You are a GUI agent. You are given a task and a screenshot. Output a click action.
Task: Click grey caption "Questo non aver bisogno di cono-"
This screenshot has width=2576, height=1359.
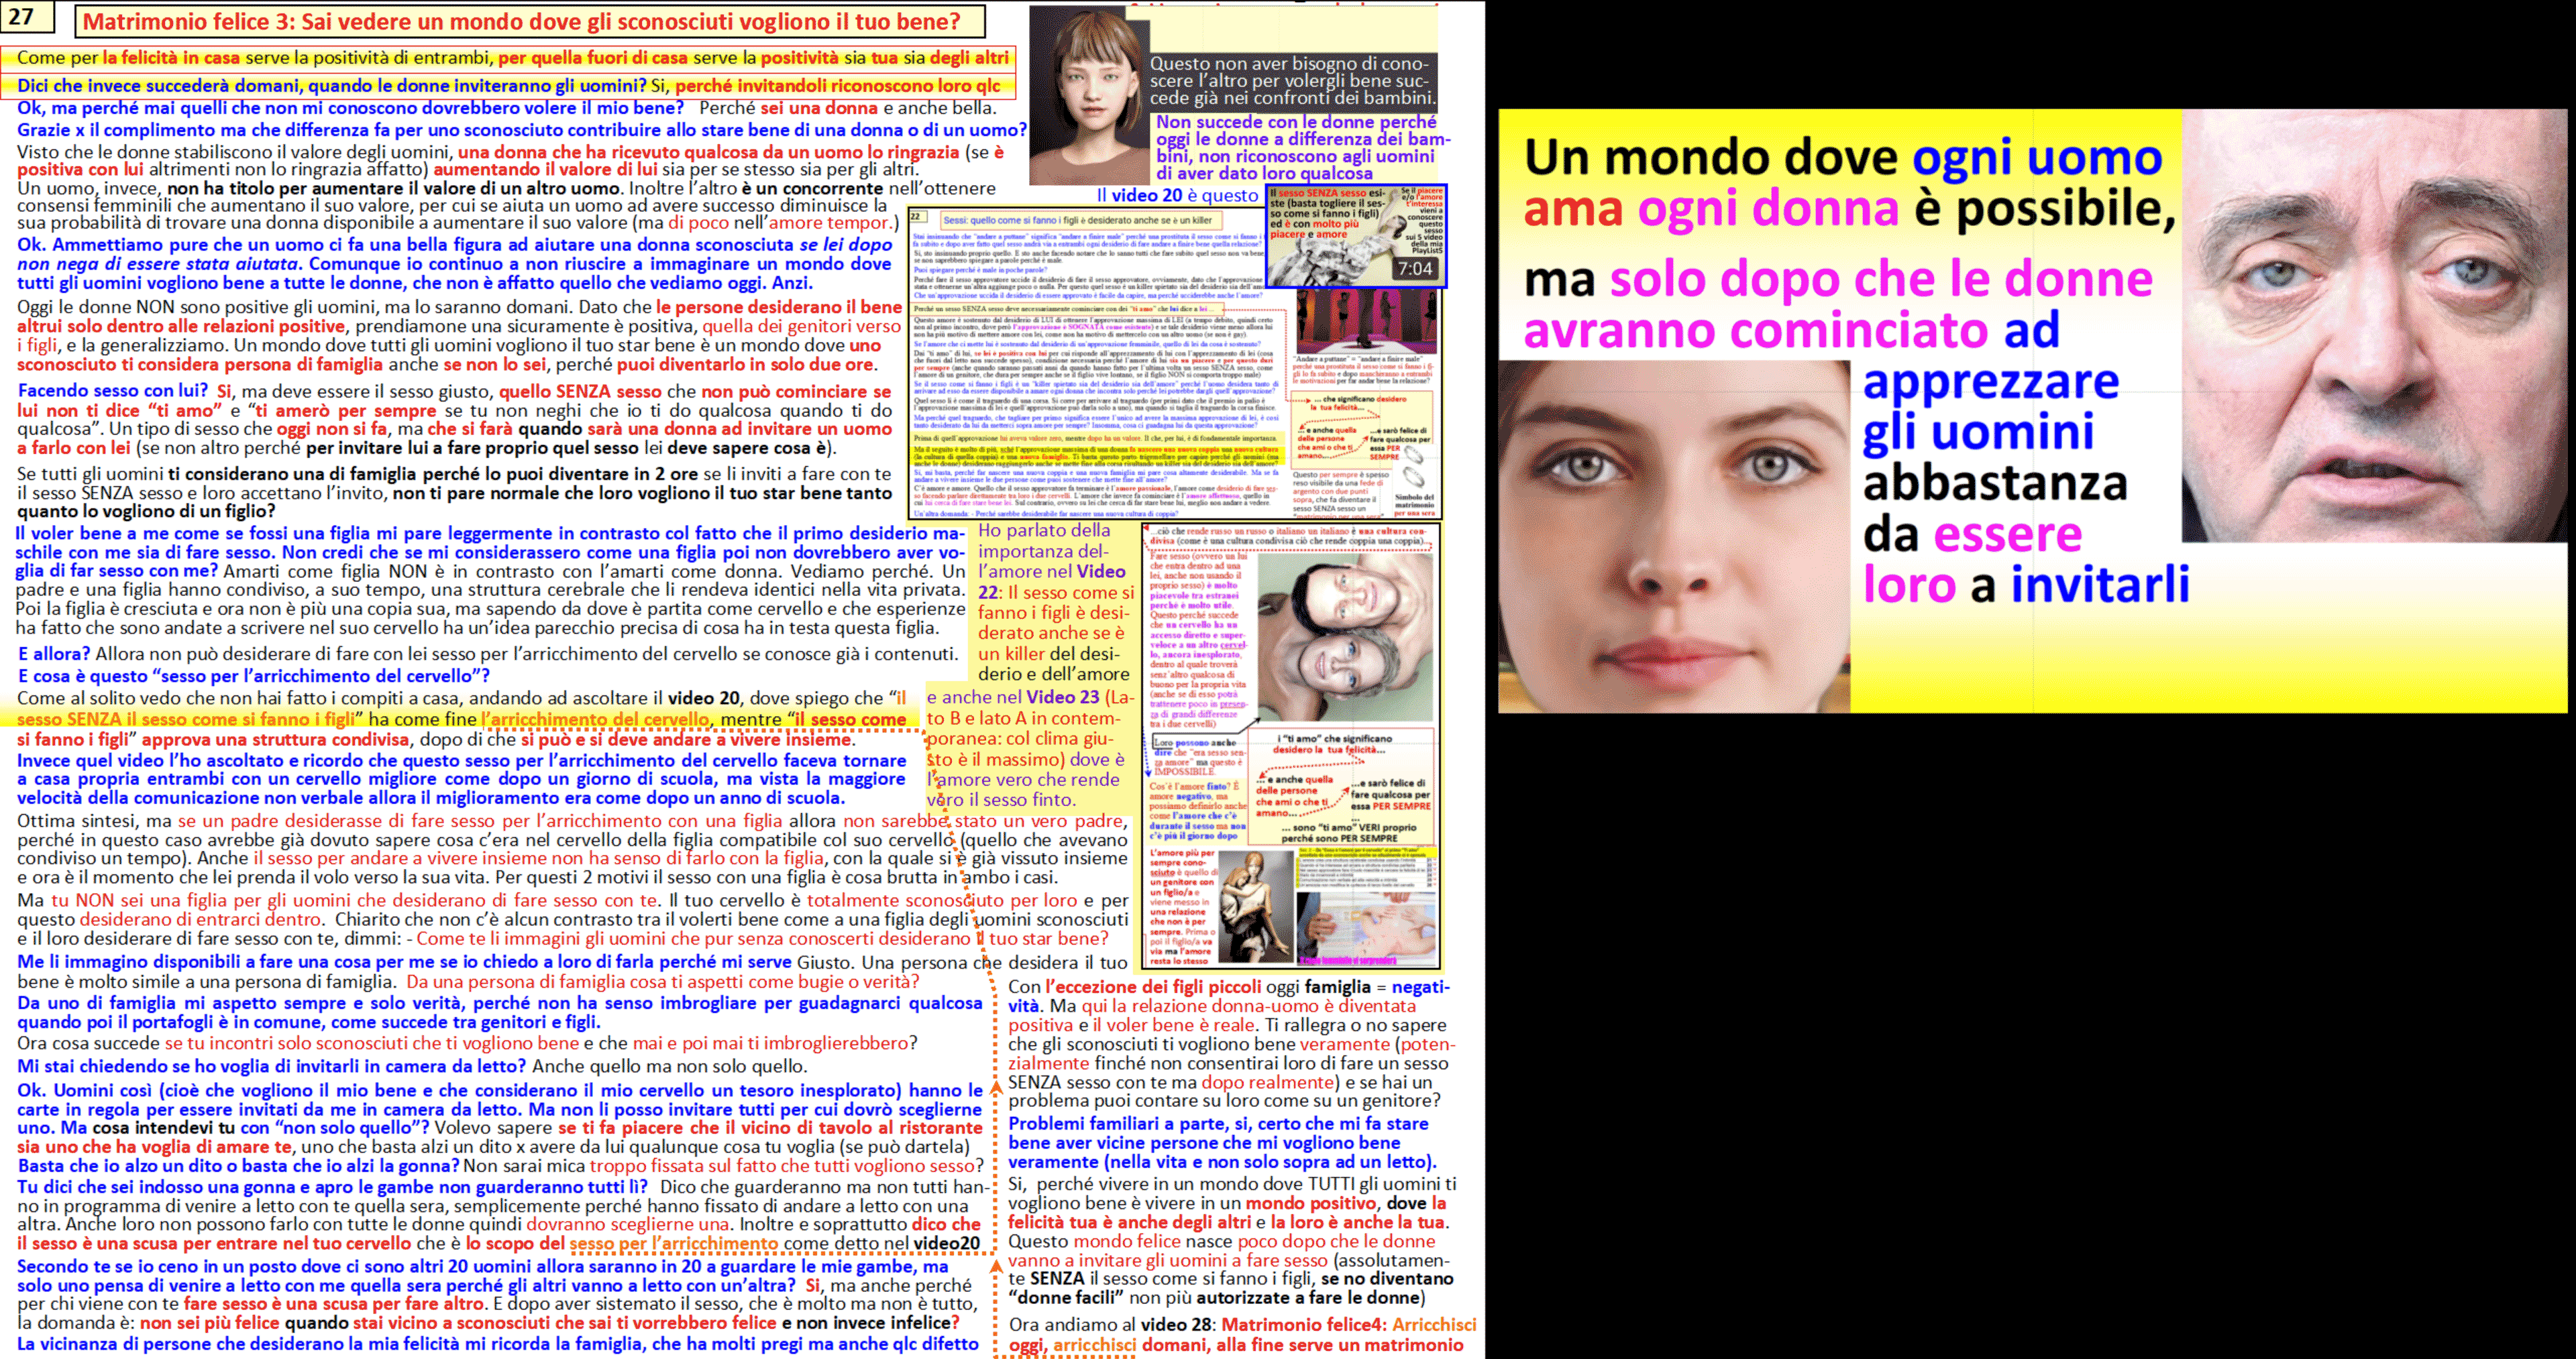1288,63
